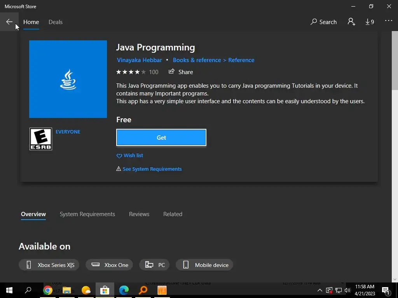The image size is (398, 298).
Task: Select the Overview tab
Action: pyautogui.click(x=33, y=214)
